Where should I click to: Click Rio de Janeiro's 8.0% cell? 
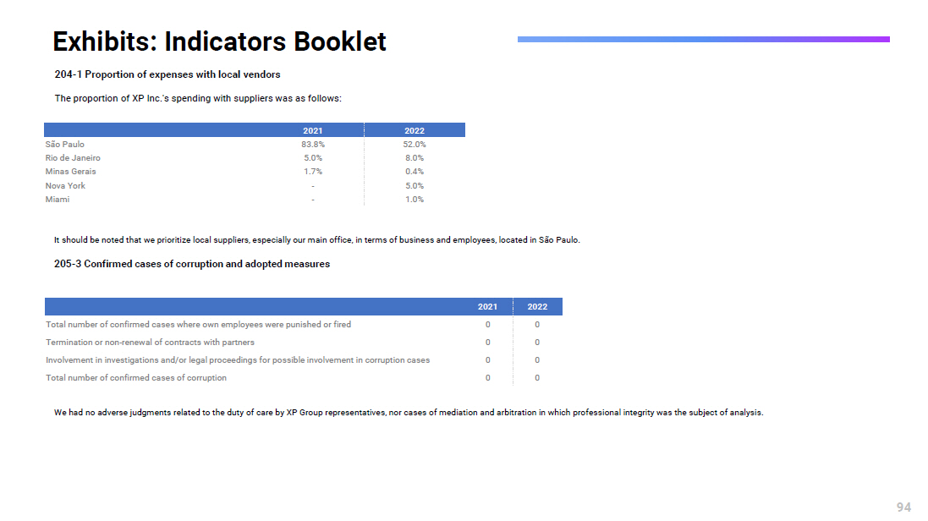click(x=414, y=158)
